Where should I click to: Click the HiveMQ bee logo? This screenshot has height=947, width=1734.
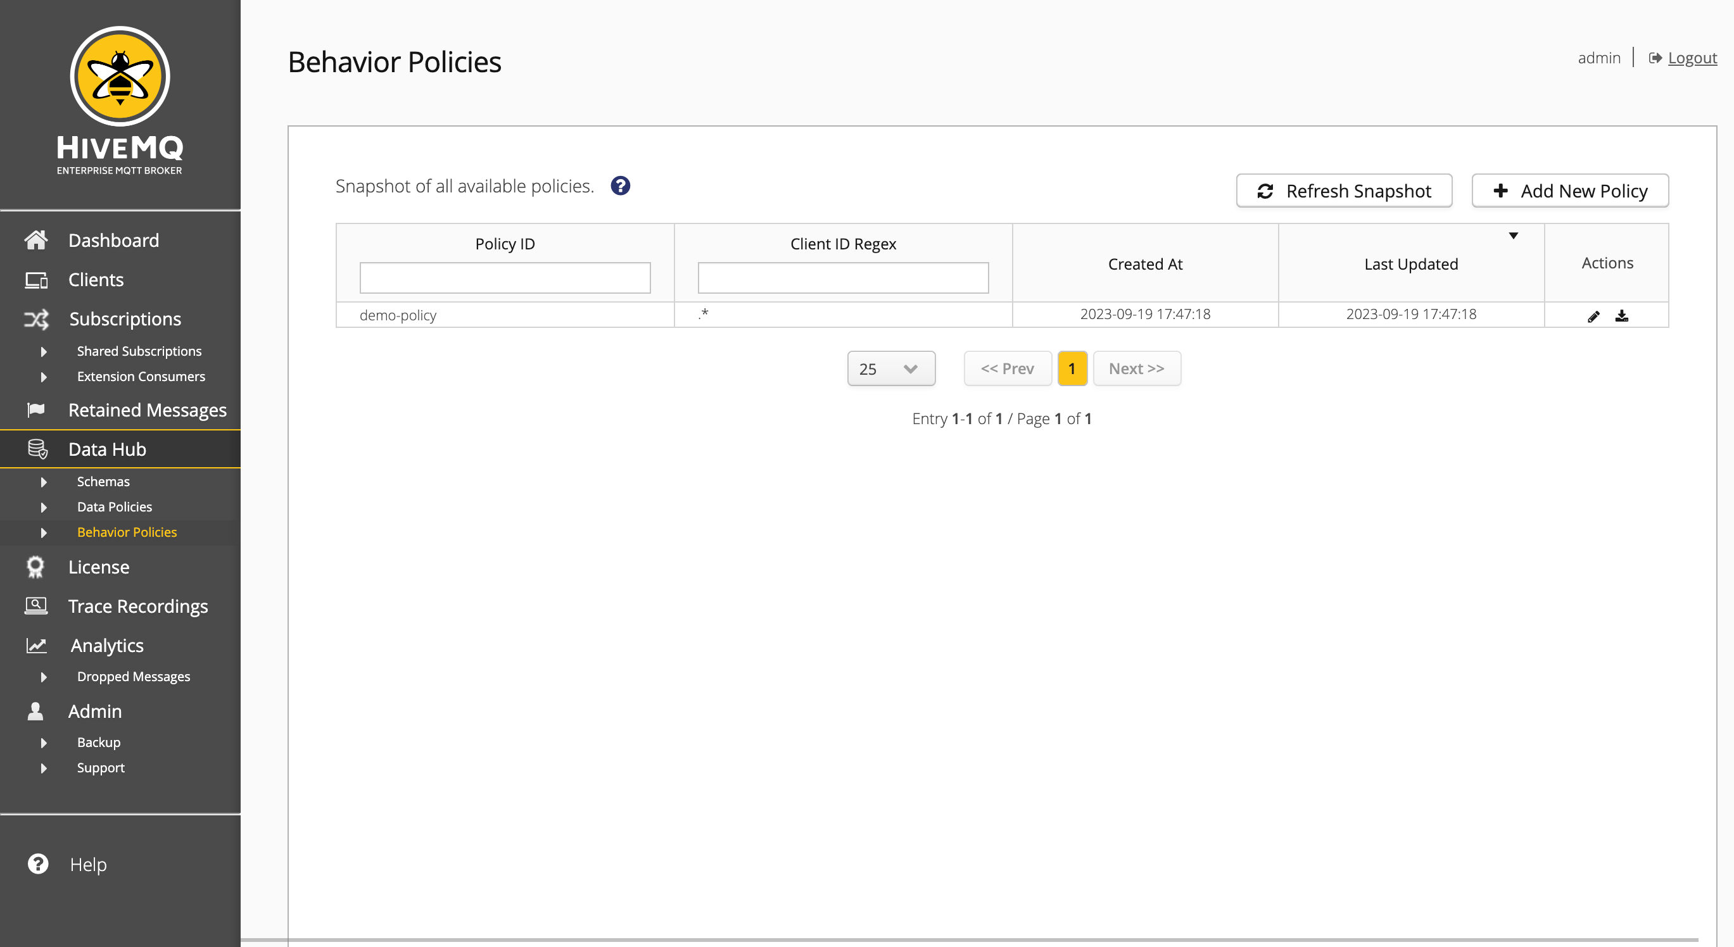click(120, 76)
